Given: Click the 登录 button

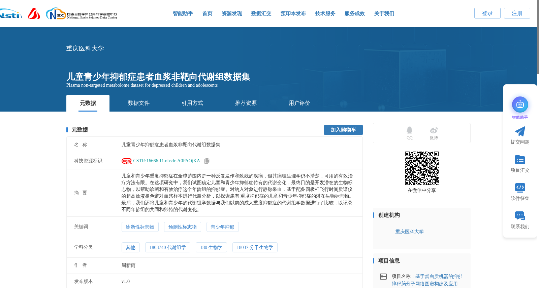Looking at the screenshot, I should click(487, 13).
